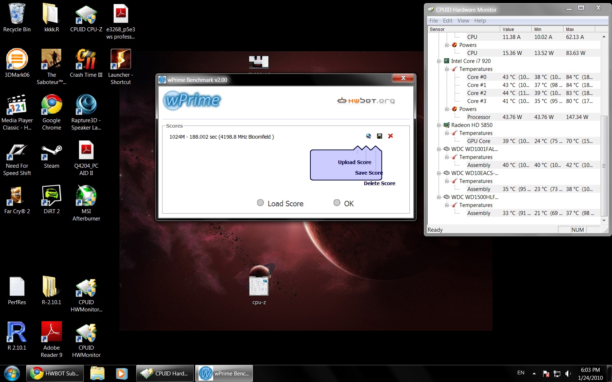The height and width of the screenshot is (382, 612).
Task: Launch 3DMark06 desktop shortcut
Action: 17,63
